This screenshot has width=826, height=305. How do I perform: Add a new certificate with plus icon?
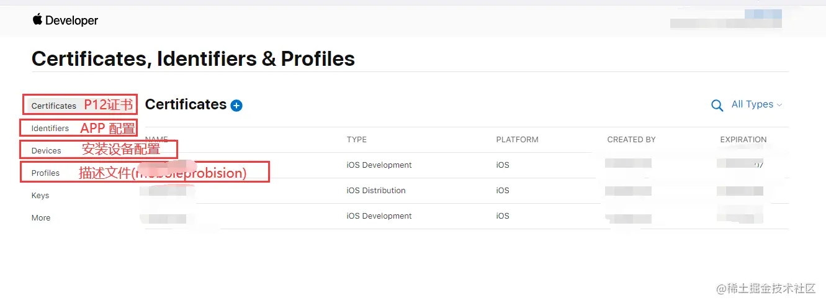(236, 106)
